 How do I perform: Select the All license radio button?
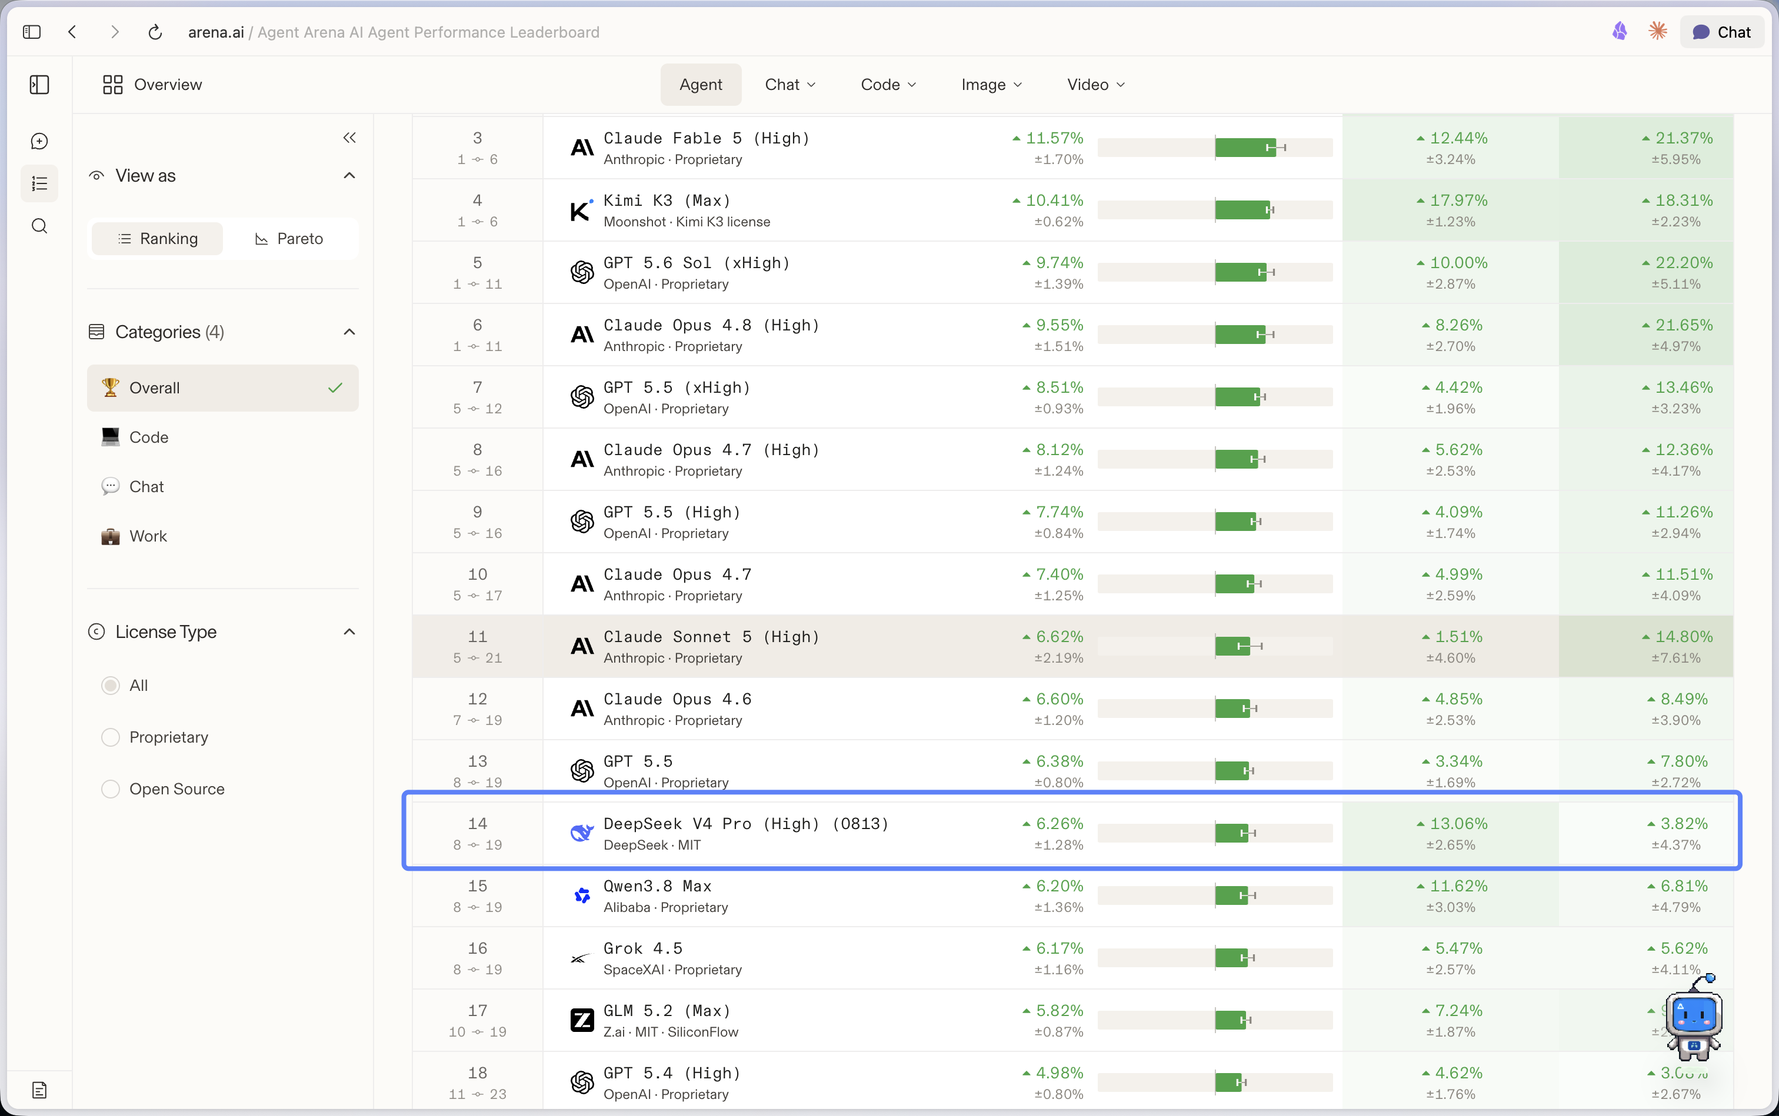pos(110,686)
